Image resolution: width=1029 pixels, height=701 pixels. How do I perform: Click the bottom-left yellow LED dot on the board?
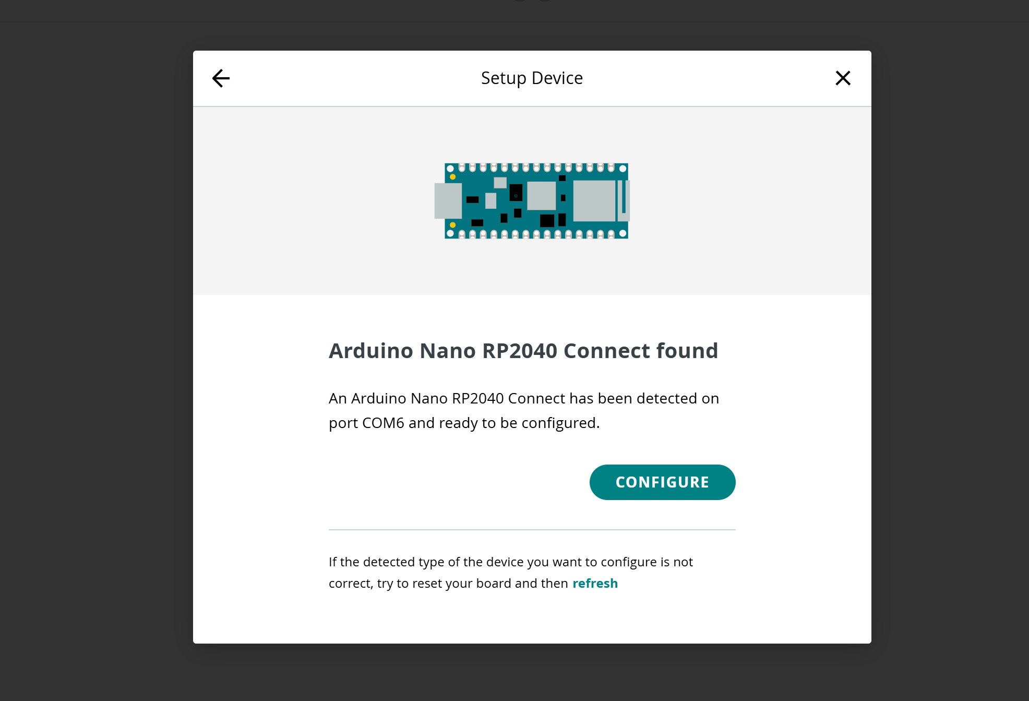pyautogui.click(x=453, y=225)
